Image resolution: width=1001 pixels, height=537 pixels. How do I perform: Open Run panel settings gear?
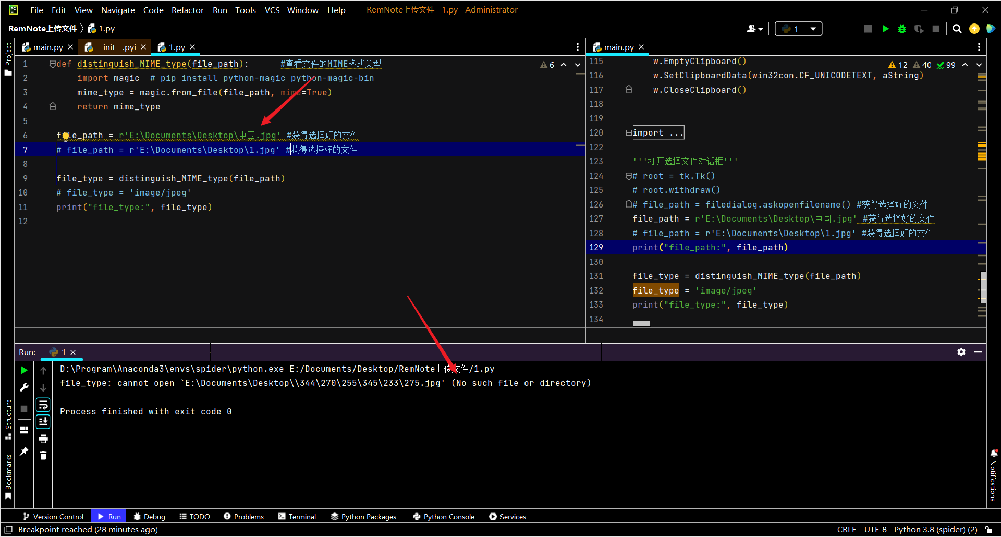(961, 352)
